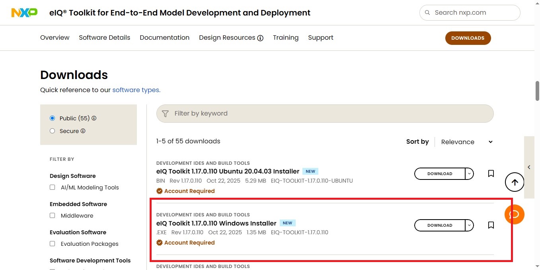Open the Software Details tab
Image resolution: width=540 pixels, height=270 pixels.
[x=104, y=38]
